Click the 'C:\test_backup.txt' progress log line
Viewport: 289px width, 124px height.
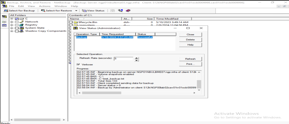101,79
